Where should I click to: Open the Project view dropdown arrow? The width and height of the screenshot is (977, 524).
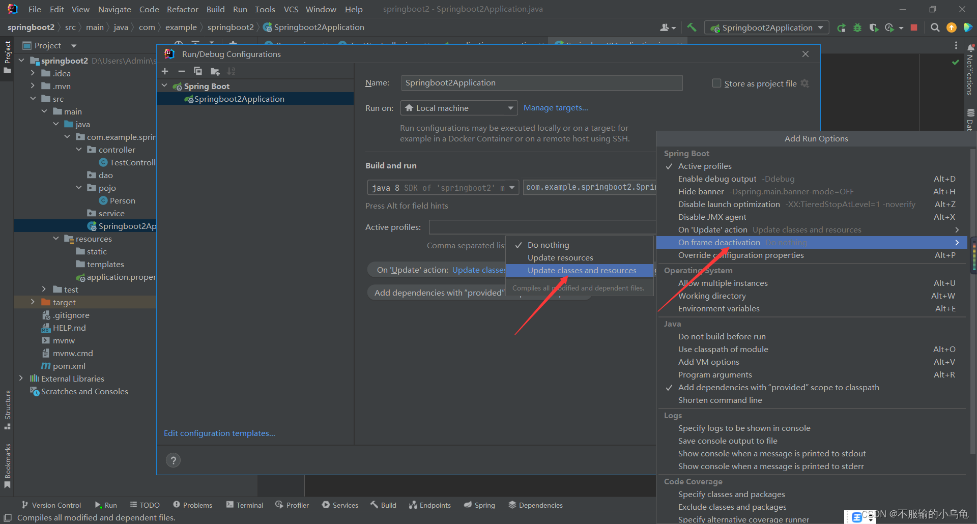pyautogui.click(x=74, y=46)
